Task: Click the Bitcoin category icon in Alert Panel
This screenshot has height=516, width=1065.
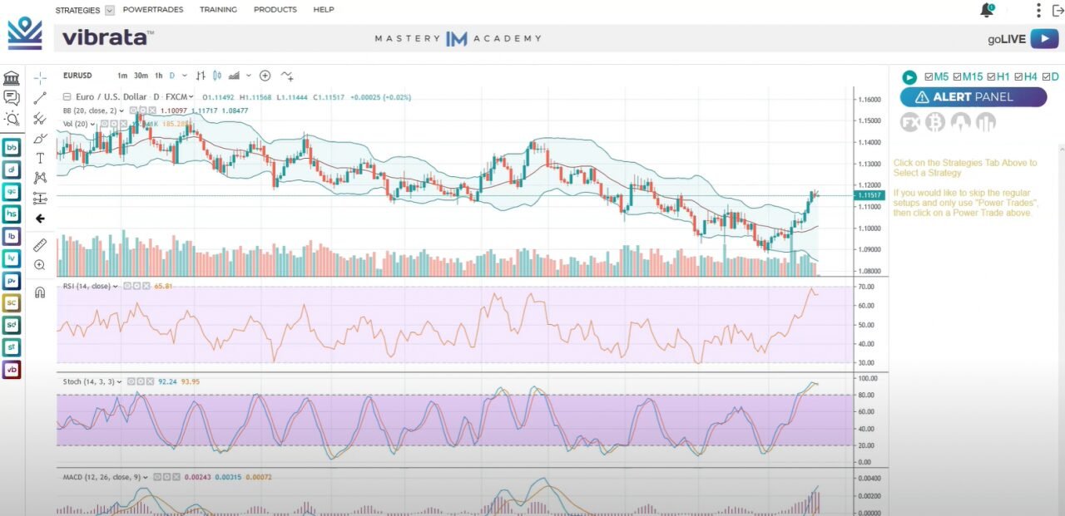Action: 935,121
